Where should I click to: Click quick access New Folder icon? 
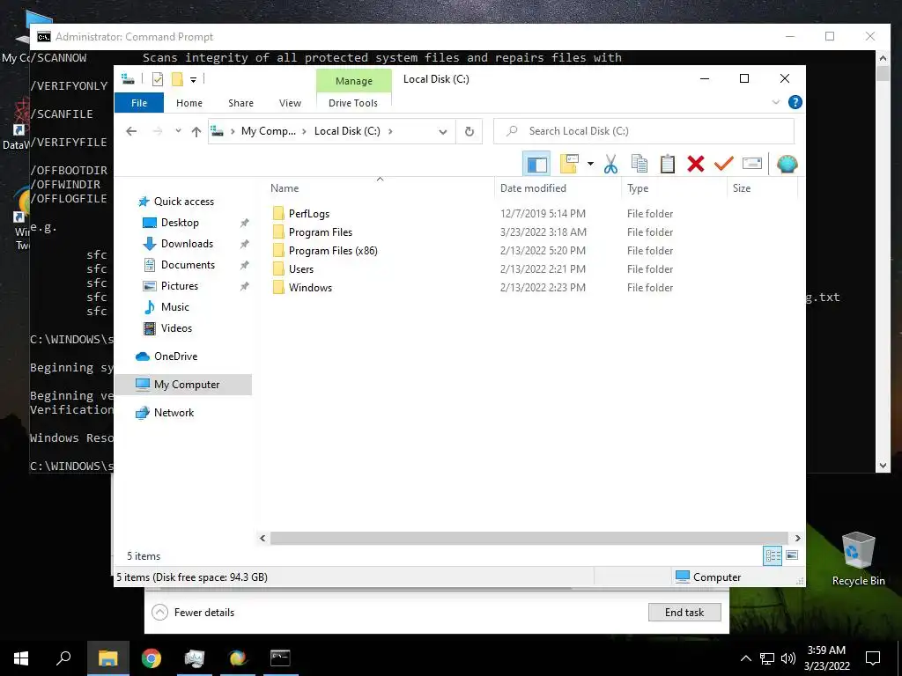[177, 79]
